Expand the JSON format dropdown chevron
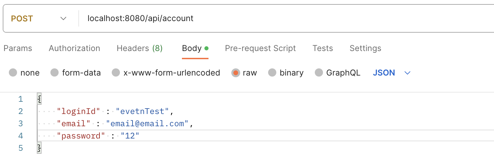Screen dimensions: 494x164 click(407, 73)
